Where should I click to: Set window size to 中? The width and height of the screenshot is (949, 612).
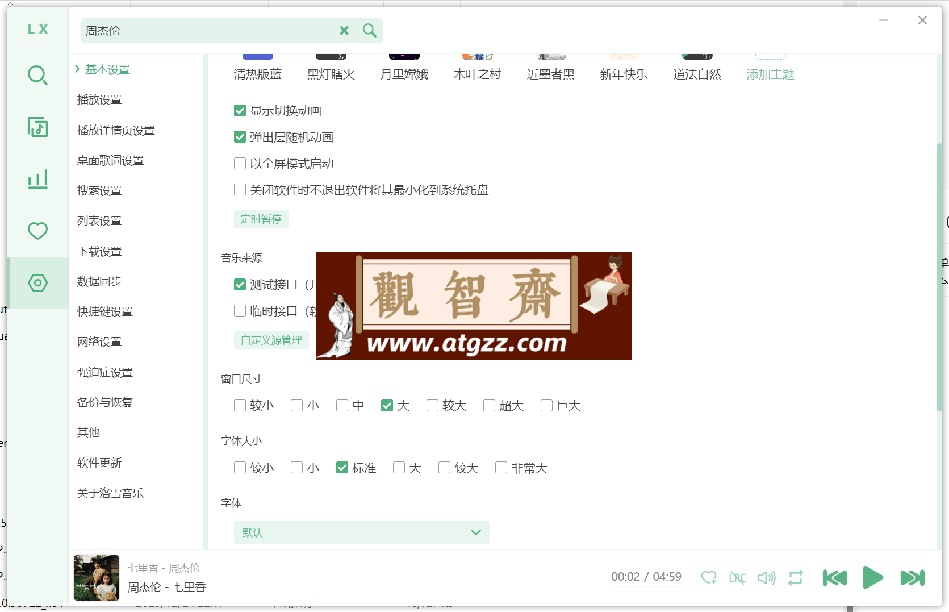point(342,405)
